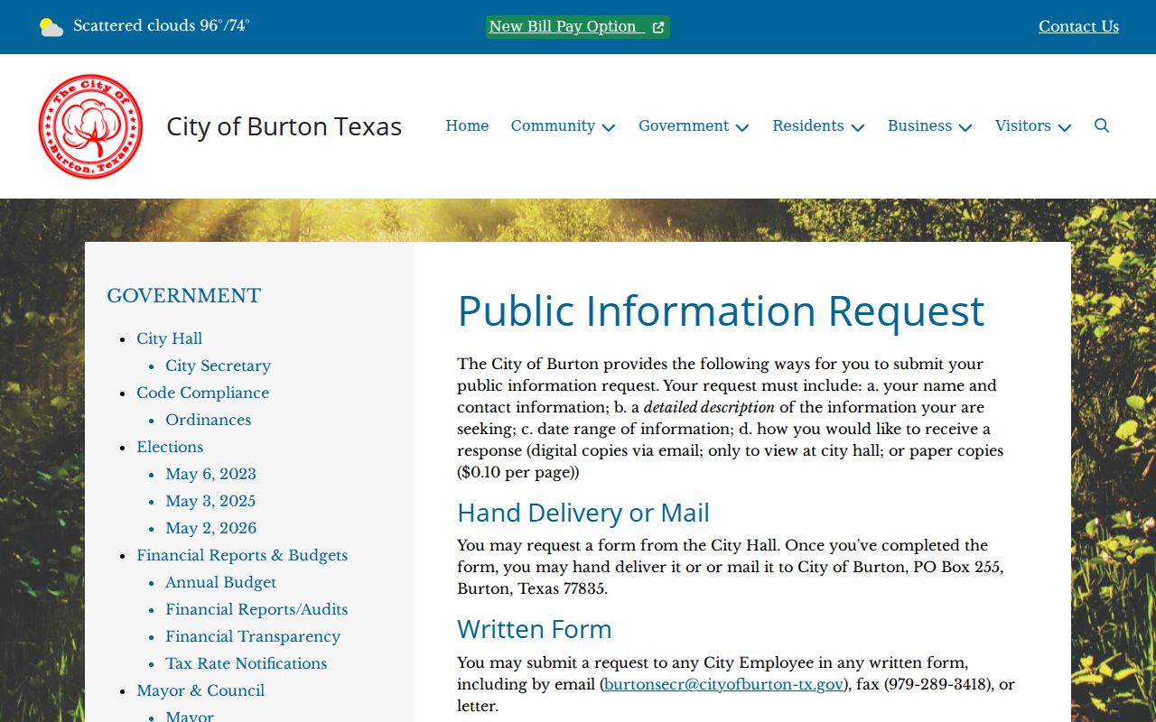Click external link icon beside New Bill Pay
Screen dimensions: 1156x722
[x=658, y=27]
